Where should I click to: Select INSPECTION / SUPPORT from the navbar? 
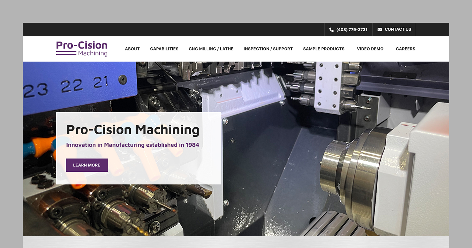coord(268,49)
